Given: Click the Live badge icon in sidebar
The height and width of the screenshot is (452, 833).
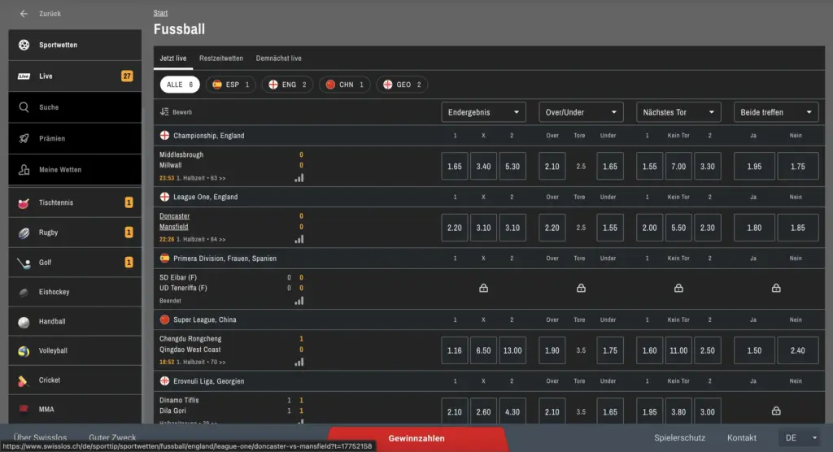Looking at the screenshot, I should click(24, 76).
